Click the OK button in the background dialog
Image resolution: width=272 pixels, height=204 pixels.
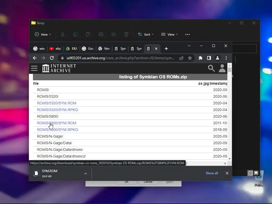pyautogui.click(x=127, y=182)
